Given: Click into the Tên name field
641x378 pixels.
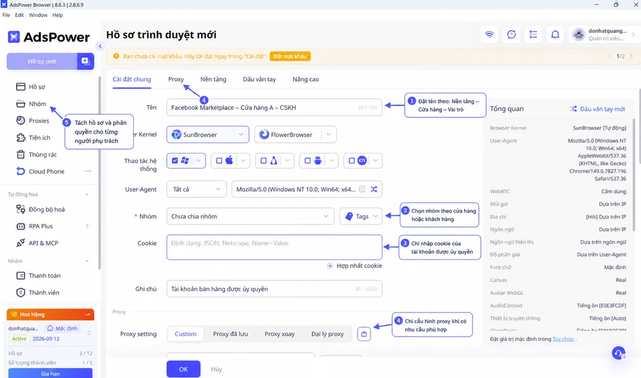Looking at the screenshot, I should (x=274, y=108).
